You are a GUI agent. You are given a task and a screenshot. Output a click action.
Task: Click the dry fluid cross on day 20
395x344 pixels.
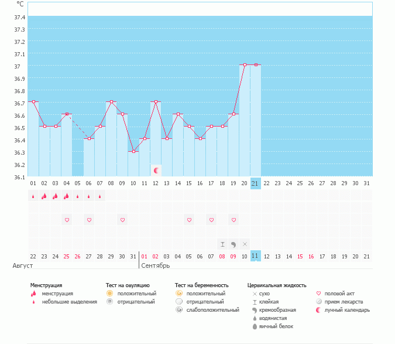pyautogui.click(x=245, y=244)
